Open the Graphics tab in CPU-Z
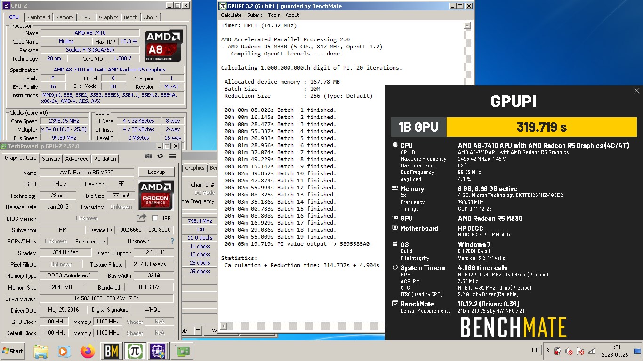The width and height of the screenshot is (643, 361). click(x=109, y=17)
